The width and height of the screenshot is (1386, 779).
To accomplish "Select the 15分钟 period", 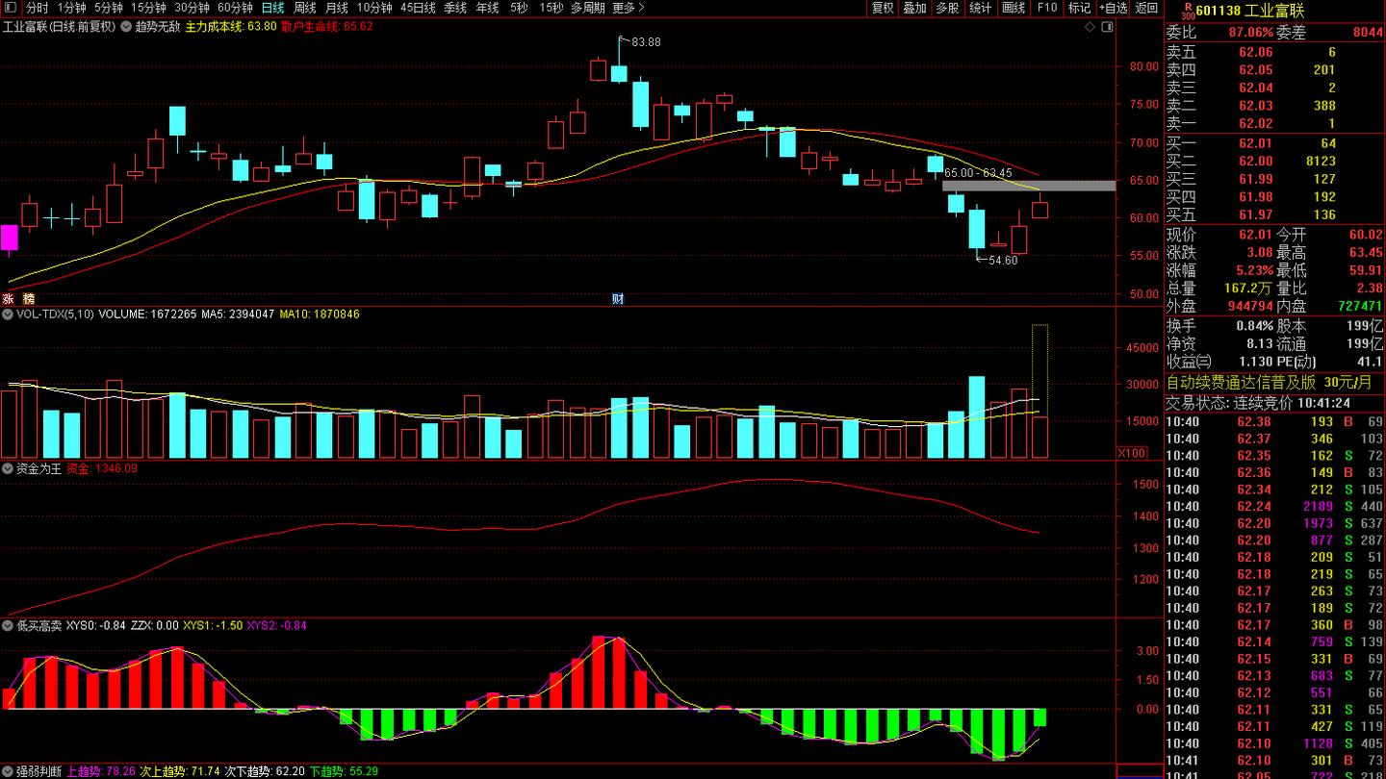I will pos(148,8).
